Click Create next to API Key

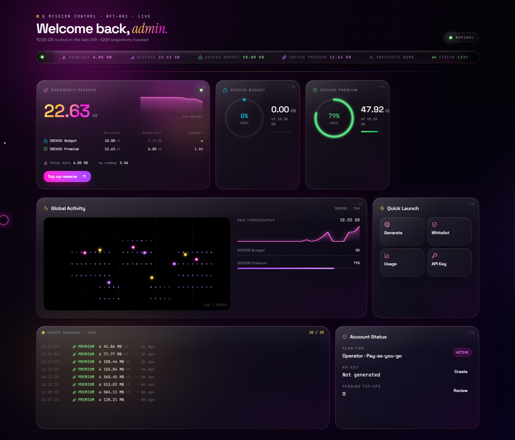tap(461, 372)
